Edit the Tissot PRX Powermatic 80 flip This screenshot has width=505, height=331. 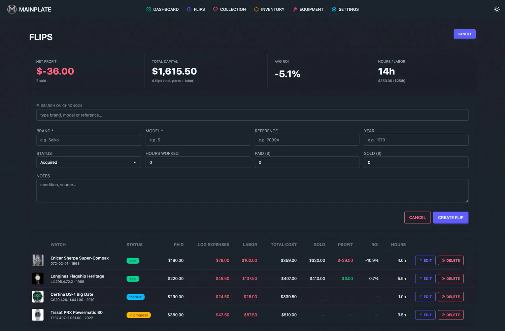point(425,315)
